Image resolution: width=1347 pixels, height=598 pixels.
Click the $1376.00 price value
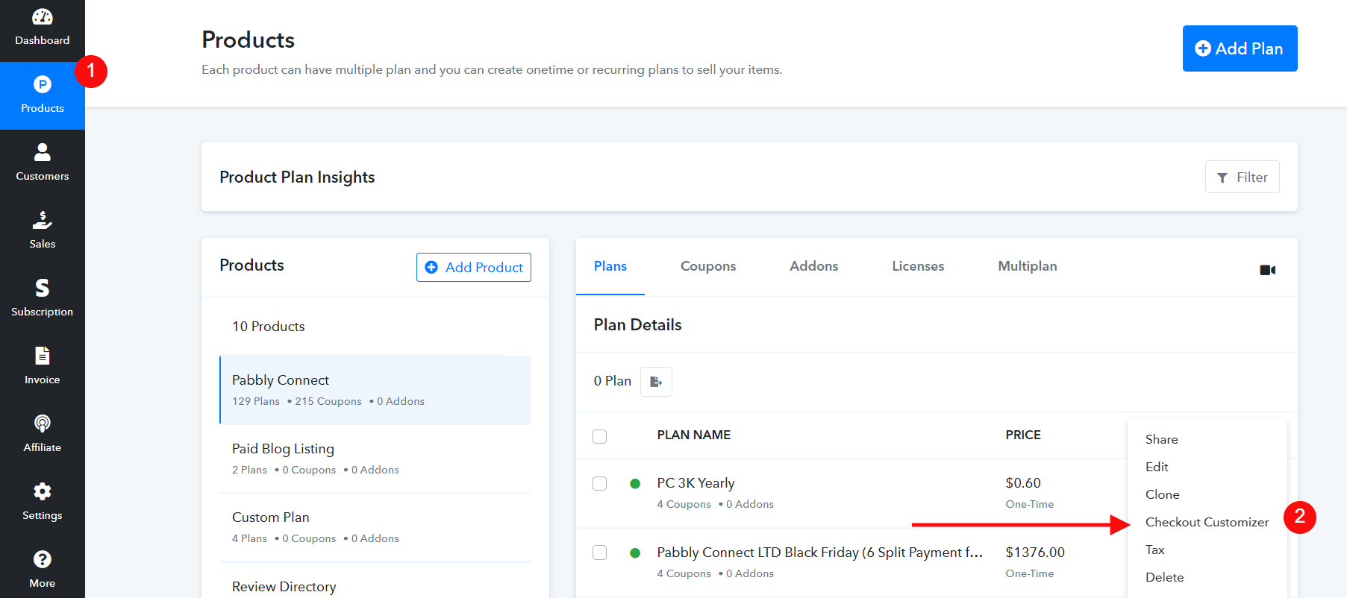[1035, 553]
